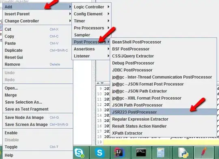Expand the Logic Controller submenu
Screen dimensions: 219x159
(x=92, y=7)
